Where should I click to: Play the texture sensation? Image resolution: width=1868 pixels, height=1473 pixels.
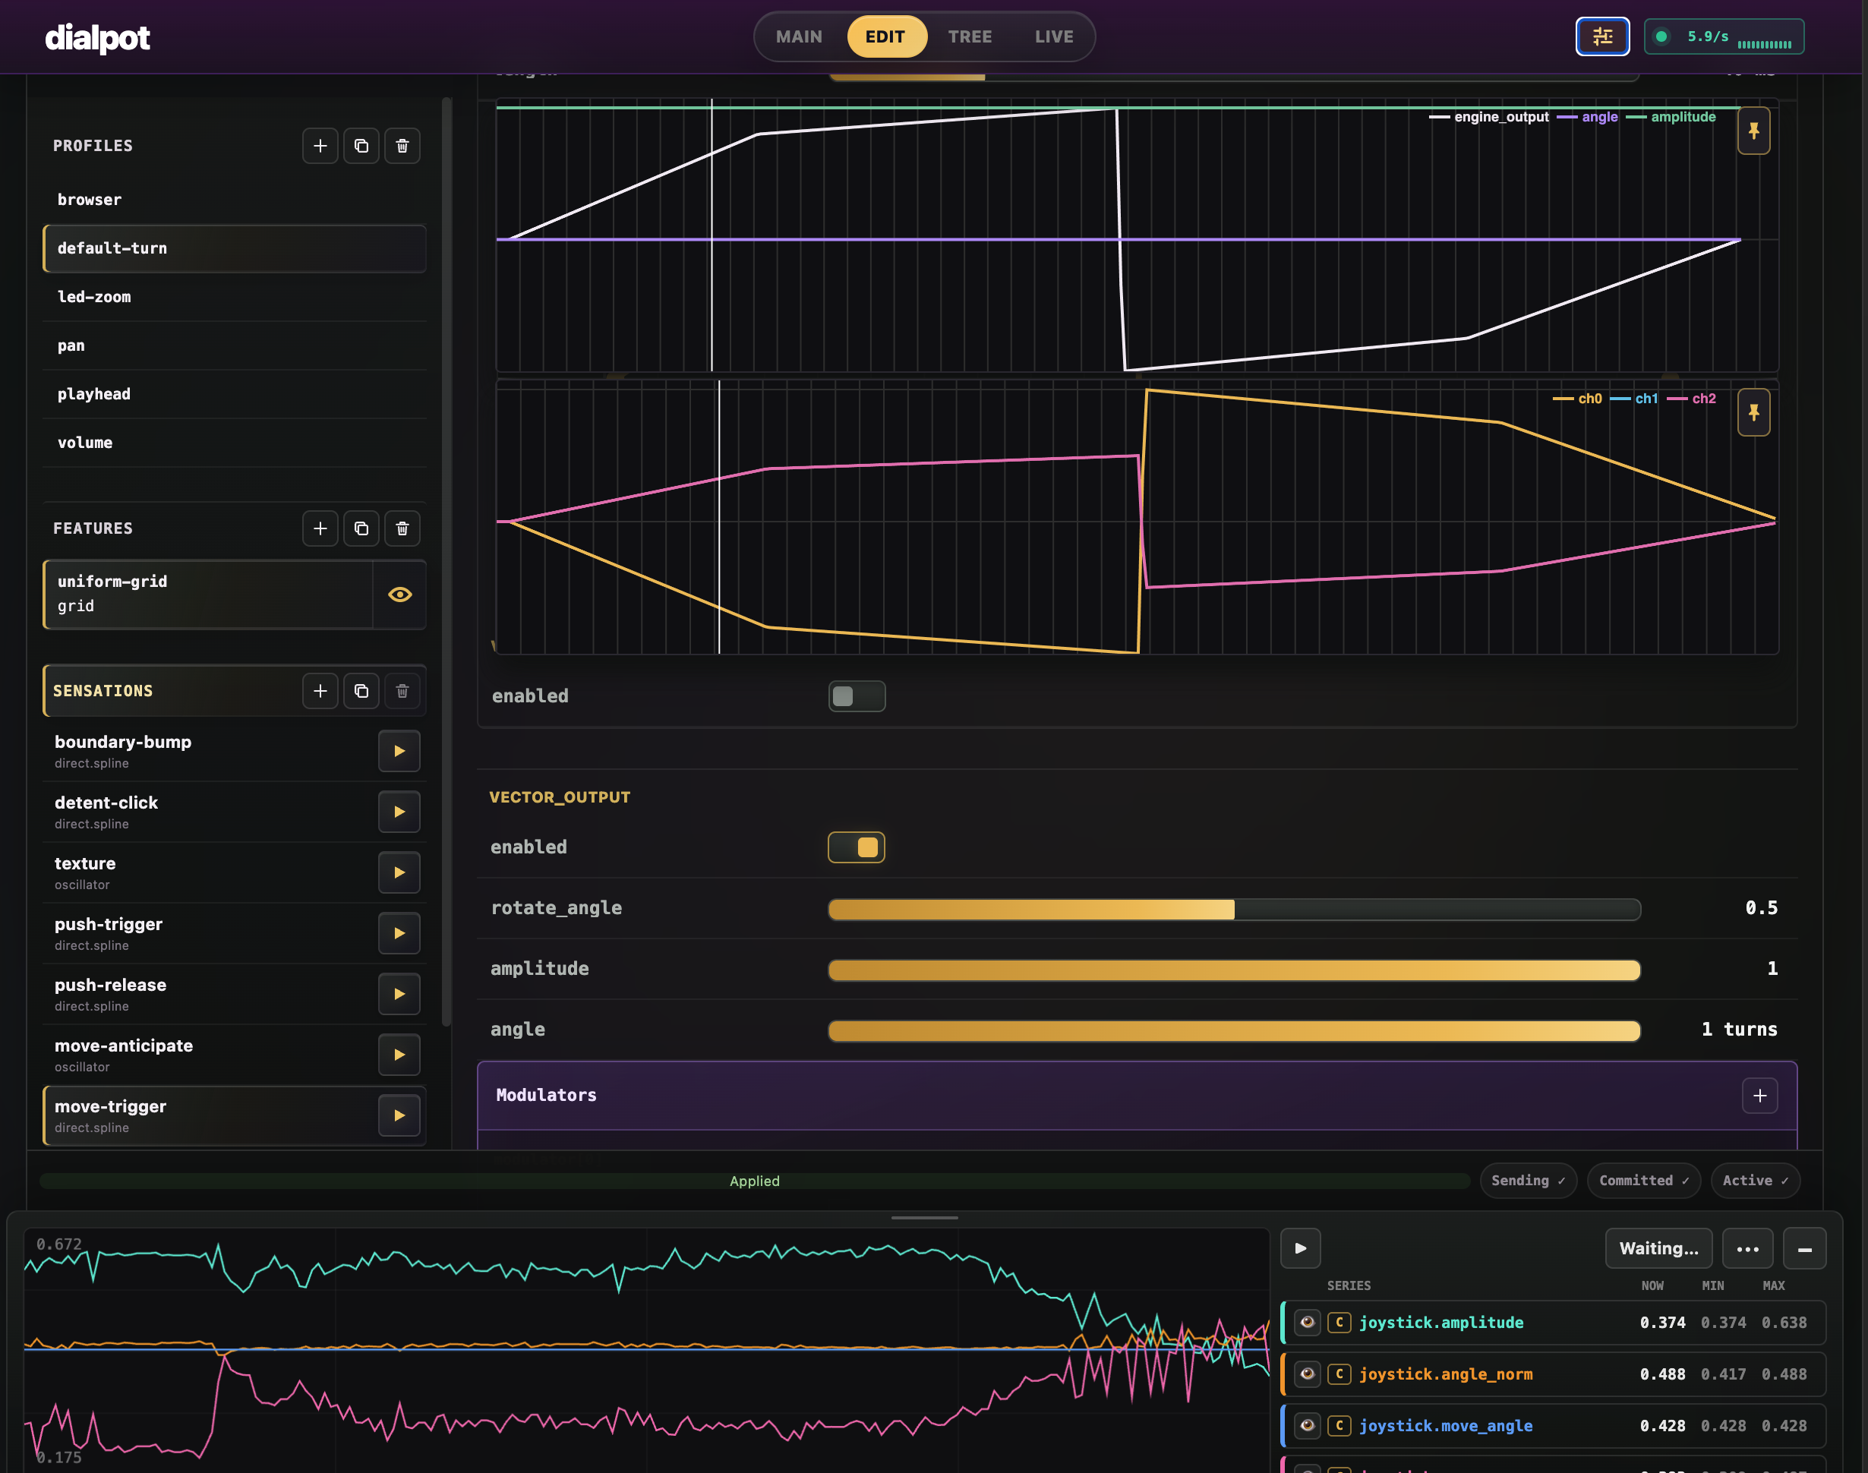pos(399,872)
